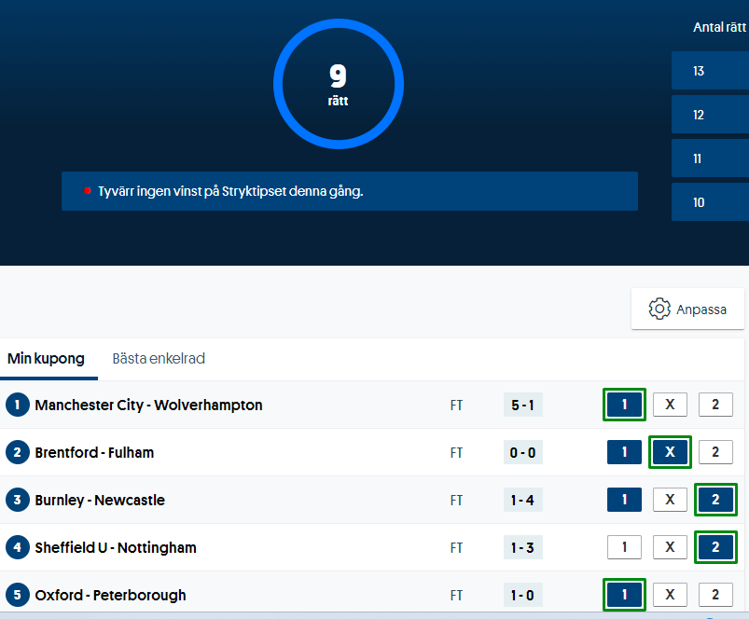
Task: Toggle 2 for Oxford - Peterborough
Action: pos(715,595)
